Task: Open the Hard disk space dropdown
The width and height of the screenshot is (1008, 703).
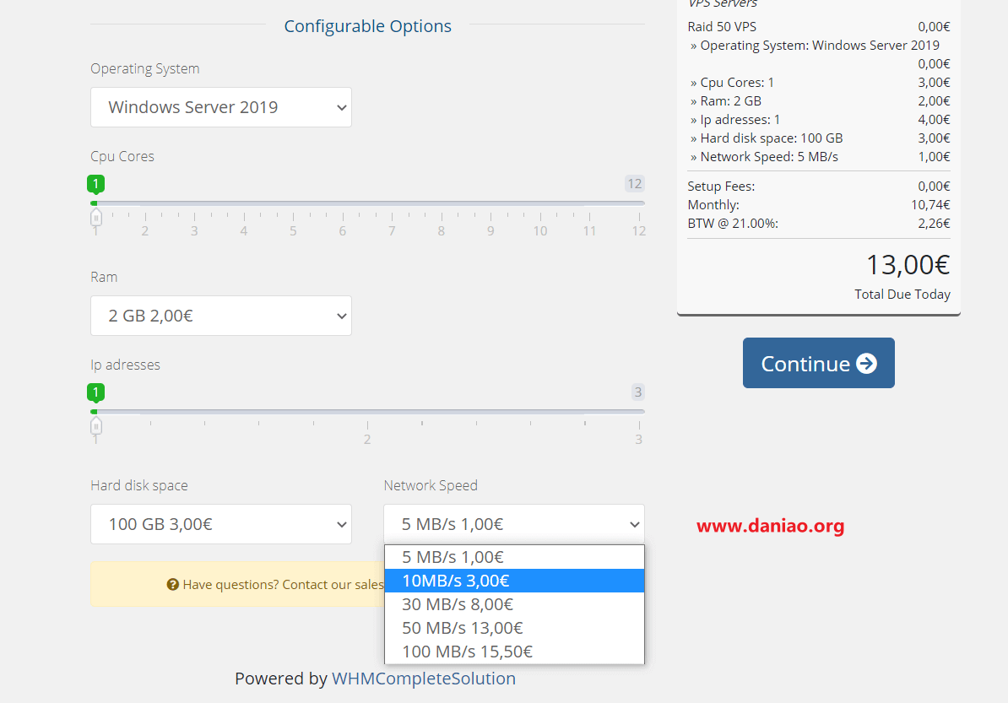Action: [x=221, y=524]
